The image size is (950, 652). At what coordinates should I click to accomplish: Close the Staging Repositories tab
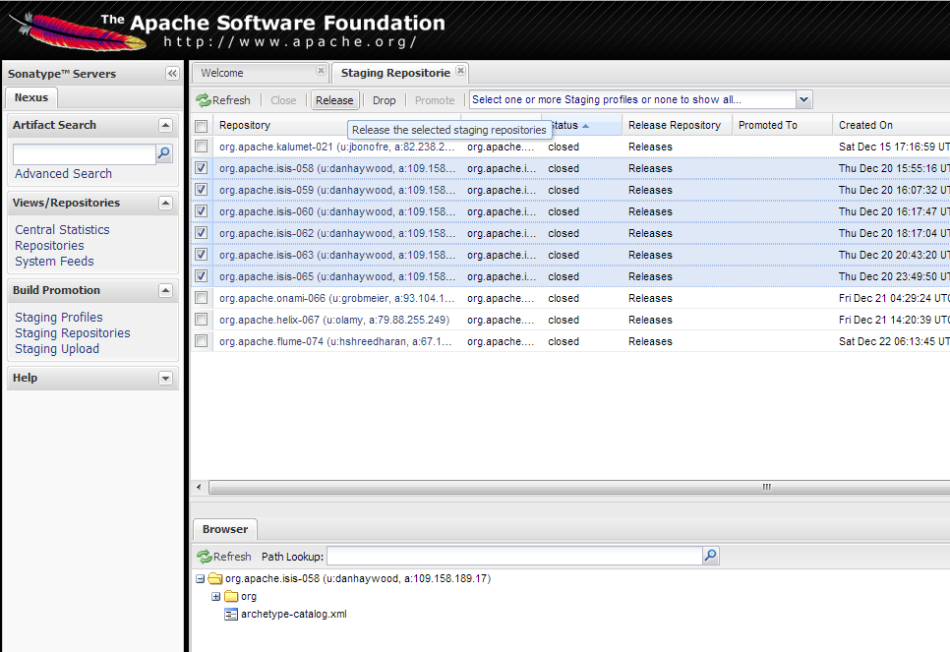pos(460,71)
